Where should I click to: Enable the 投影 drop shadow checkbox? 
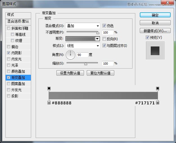point(8,96)
